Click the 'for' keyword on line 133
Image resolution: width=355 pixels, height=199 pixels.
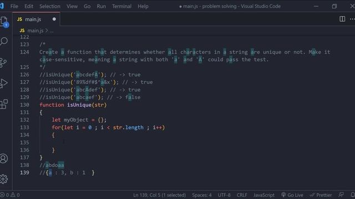pos(57,128)
